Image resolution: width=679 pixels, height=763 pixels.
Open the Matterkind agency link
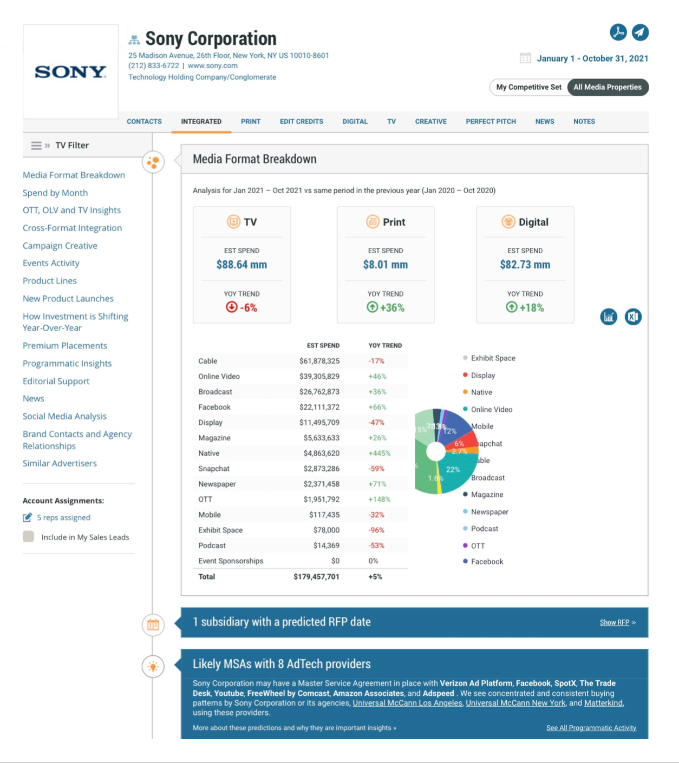click(604, 703)
